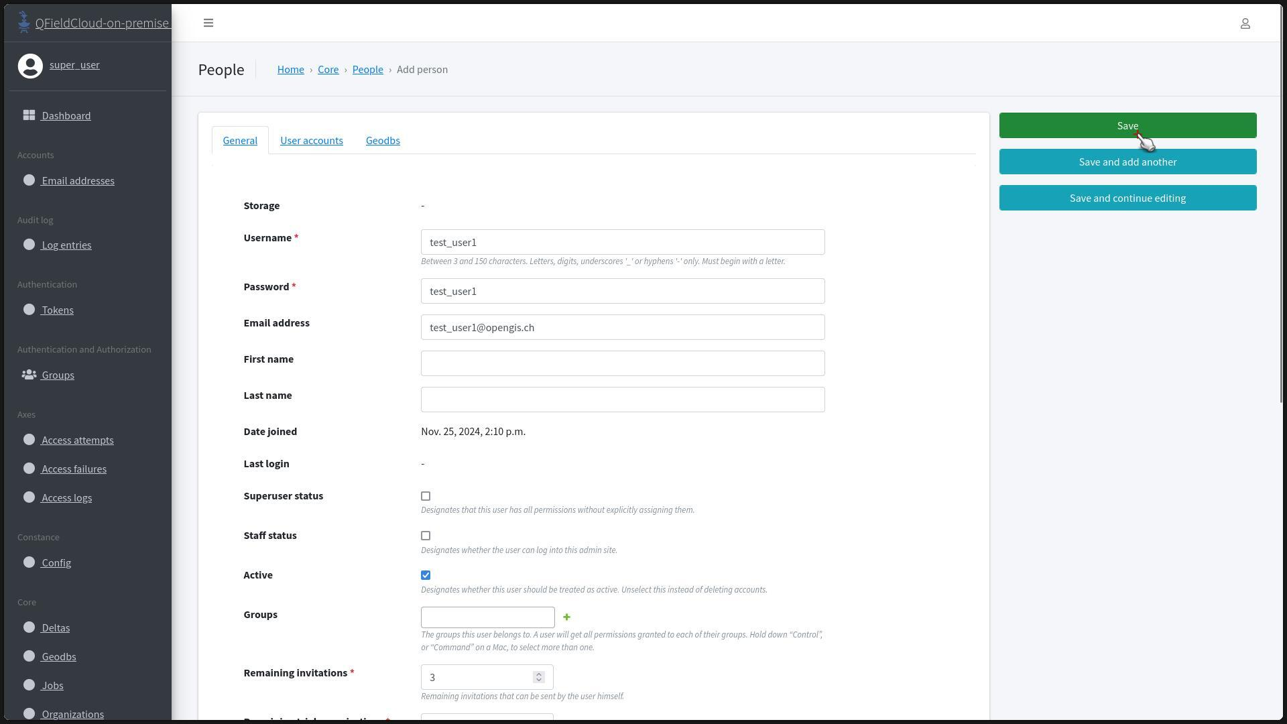Open the user profile icon in top-right

coord(1245,23)
